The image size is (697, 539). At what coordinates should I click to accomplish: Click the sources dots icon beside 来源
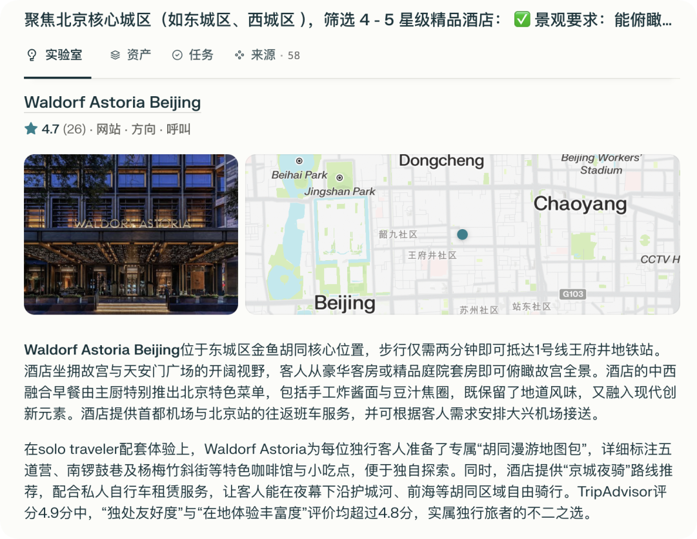239,55
